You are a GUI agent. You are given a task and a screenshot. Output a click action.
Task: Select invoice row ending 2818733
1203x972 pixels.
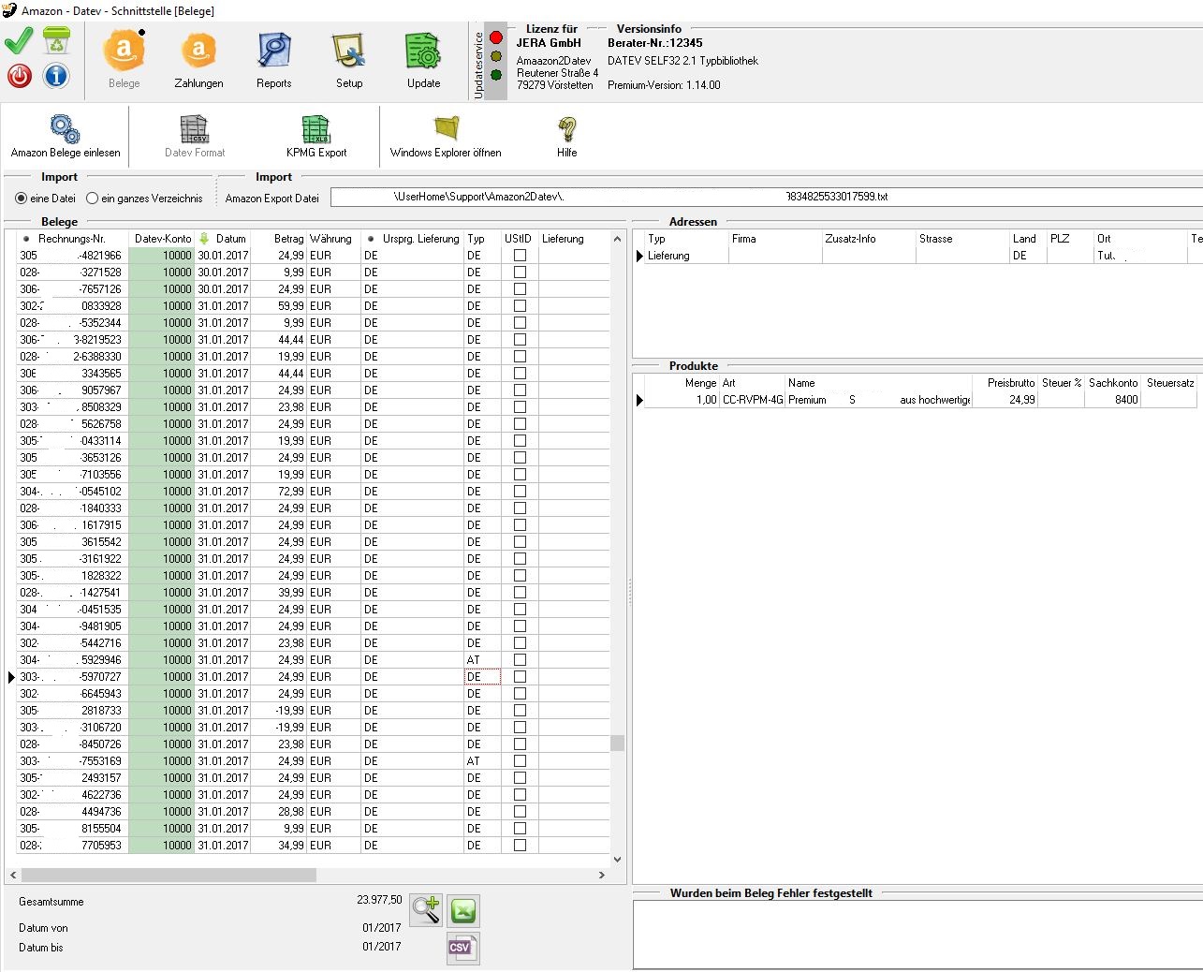pyautogui.click(x=314, y=711)
